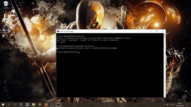Screen dimensions: 191x107
Task: Open the volume control tray icon
Action: point(174,105)
